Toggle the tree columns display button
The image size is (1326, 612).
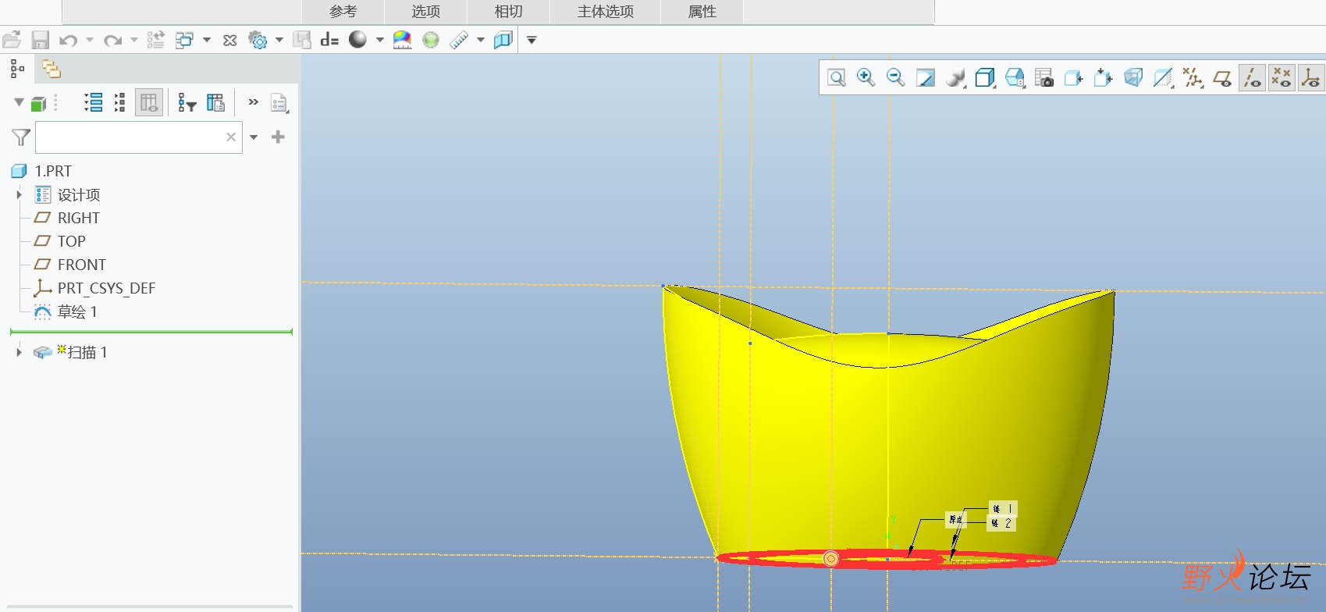coord(149,102)
